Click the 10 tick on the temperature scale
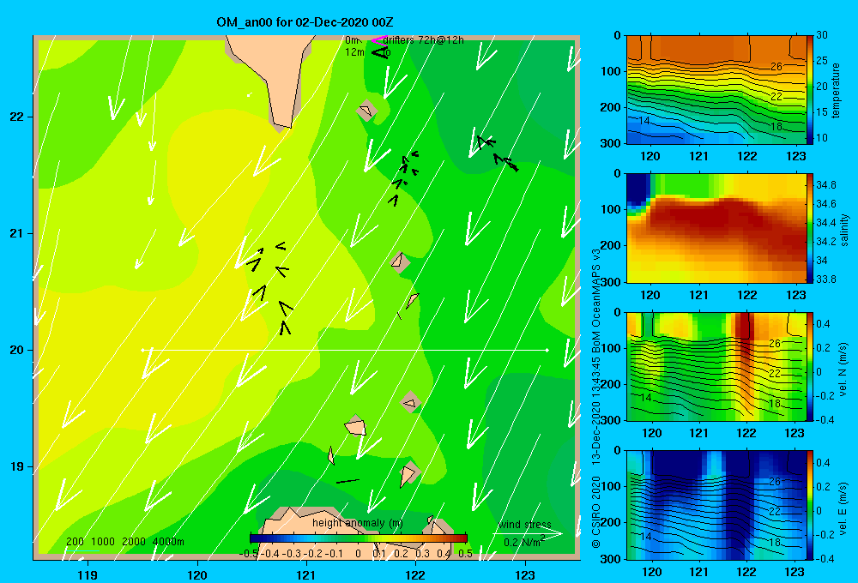 pyautogui.click(x=821, y=138)
